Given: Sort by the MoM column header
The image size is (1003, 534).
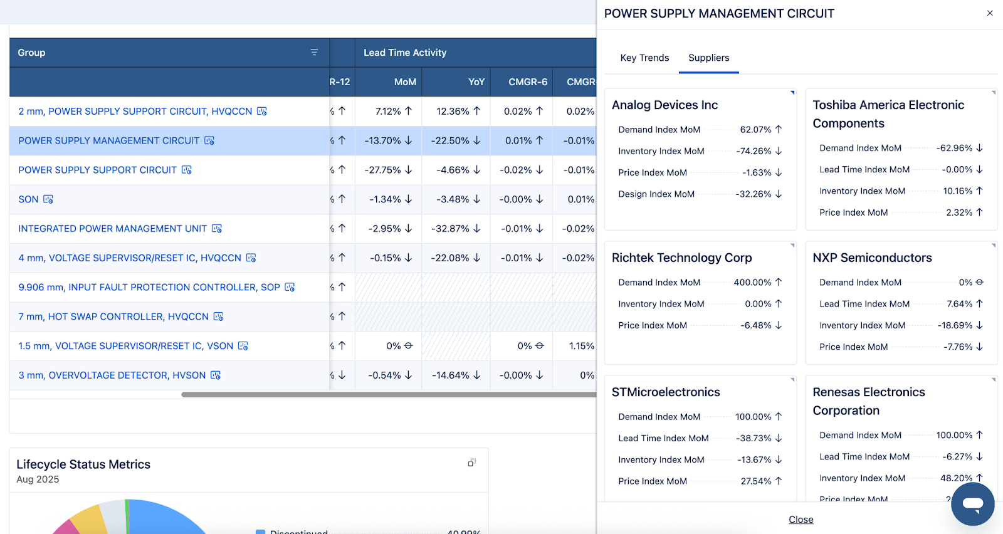Looking at the screenshot, I should (405, 82).
